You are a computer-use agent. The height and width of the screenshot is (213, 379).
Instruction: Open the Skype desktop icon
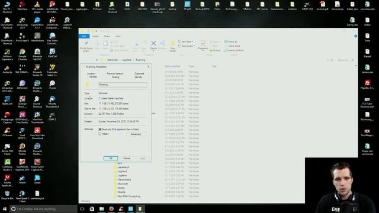pos(37,180)
